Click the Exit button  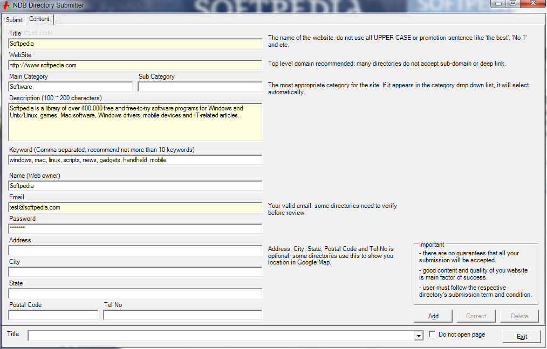click(522, 337)
